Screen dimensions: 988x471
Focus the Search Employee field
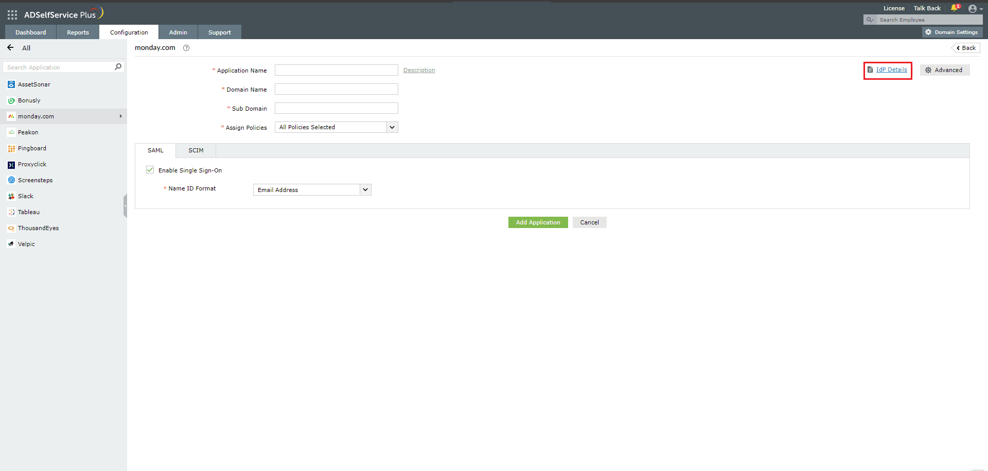929,20
